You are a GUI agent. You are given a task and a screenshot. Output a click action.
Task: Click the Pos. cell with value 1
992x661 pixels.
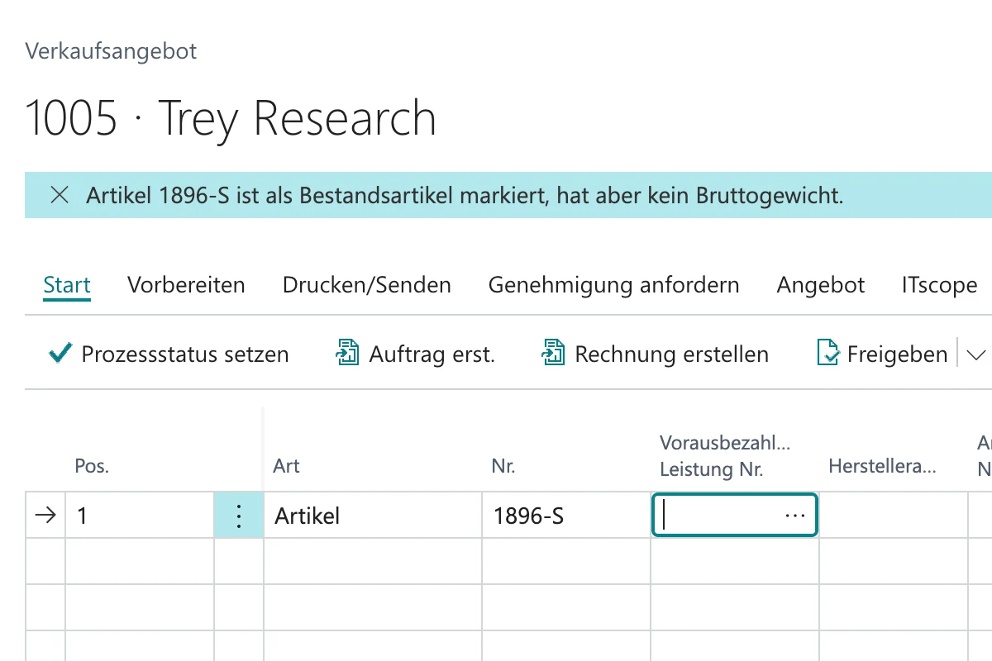[x=140, y=516]
